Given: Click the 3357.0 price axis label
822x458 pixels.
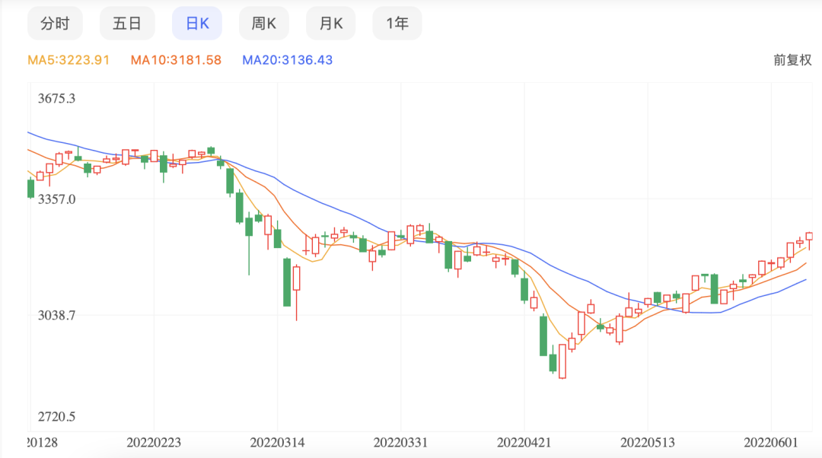Looking at the screenshot, I should [x=56, y=199].
